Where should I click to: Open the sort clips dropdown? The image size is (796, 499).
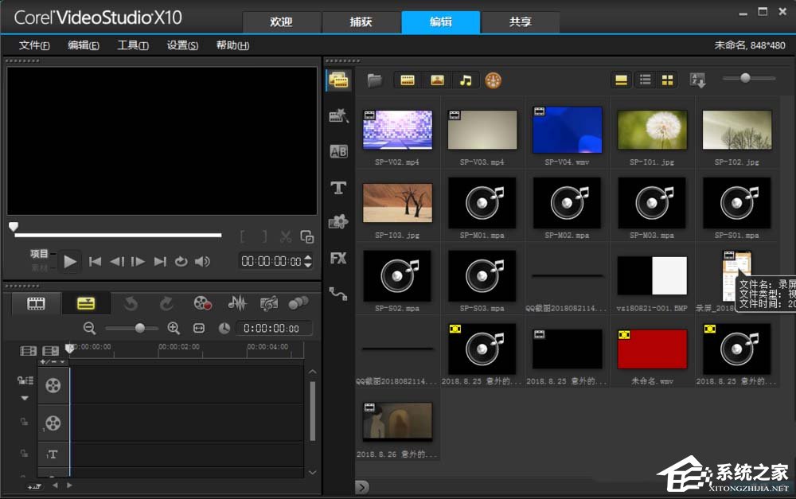tap(697, 80)
